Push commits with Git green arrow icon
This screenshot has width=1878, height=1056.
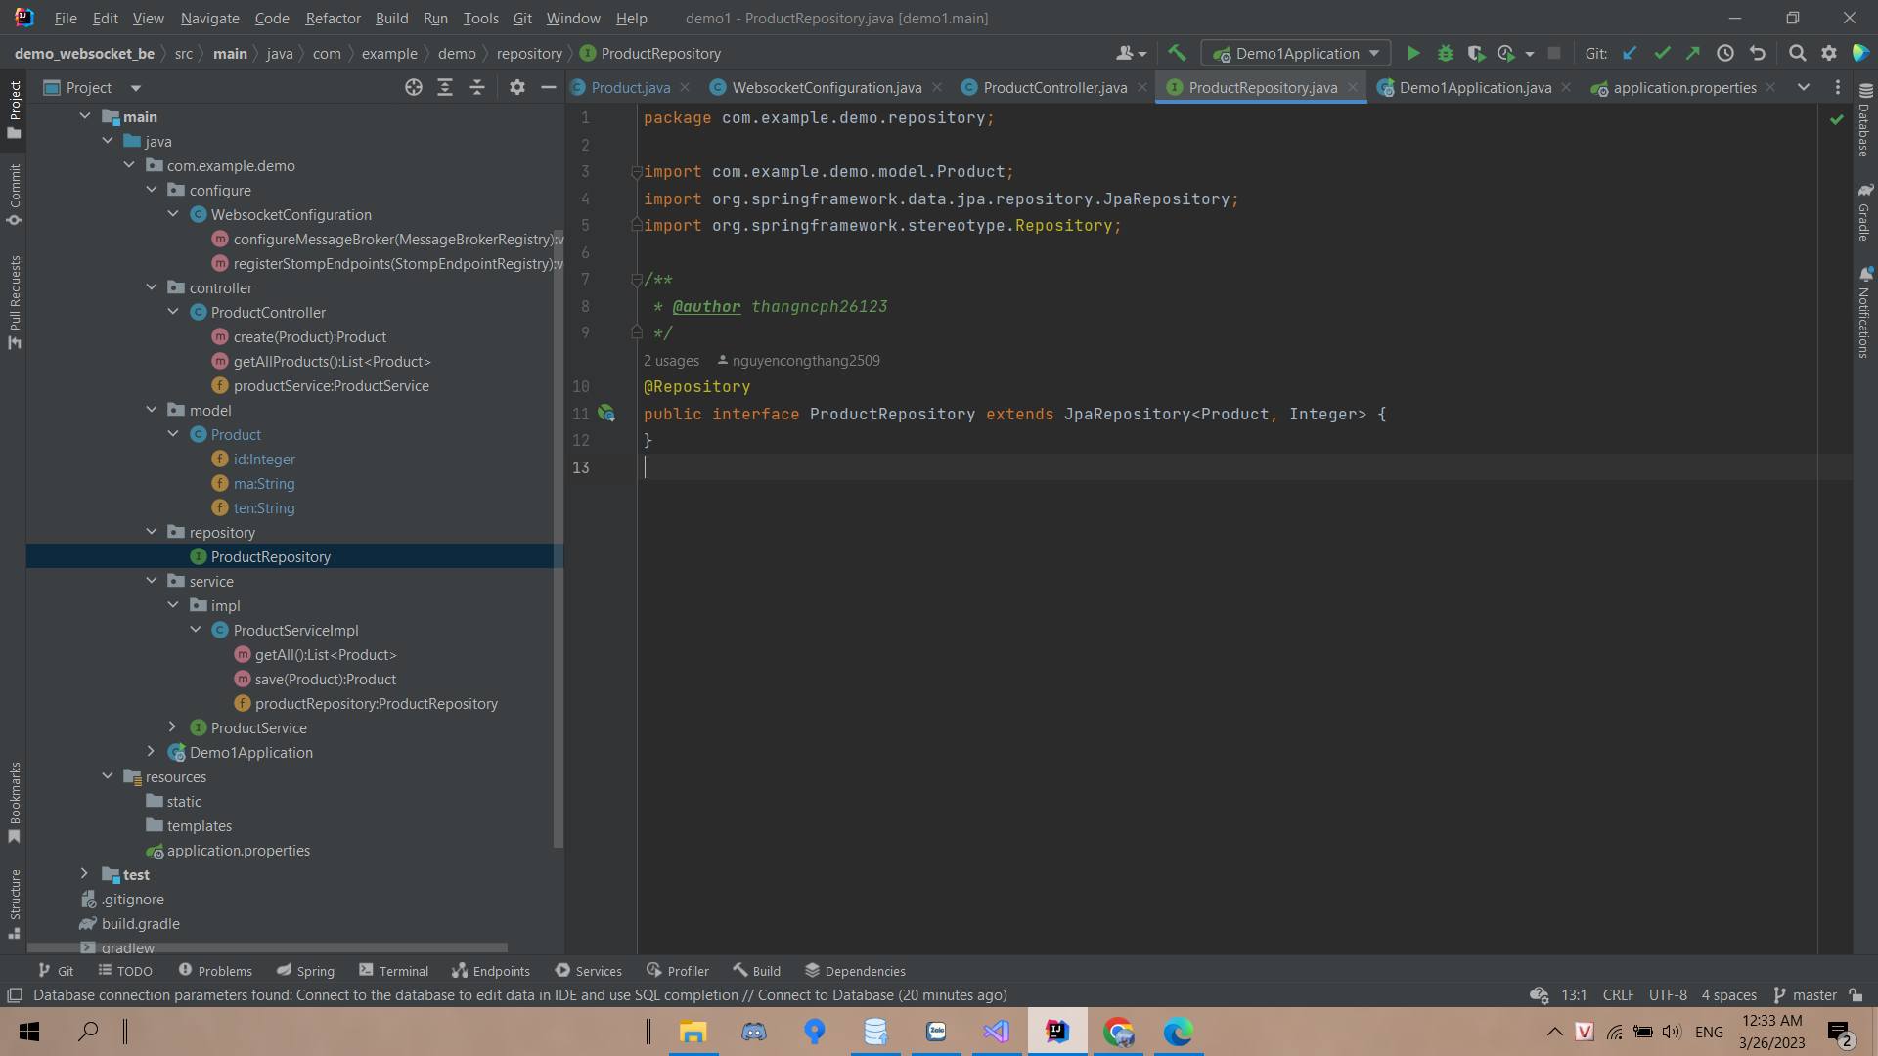pyautogui.click(x=1693, y=54)
